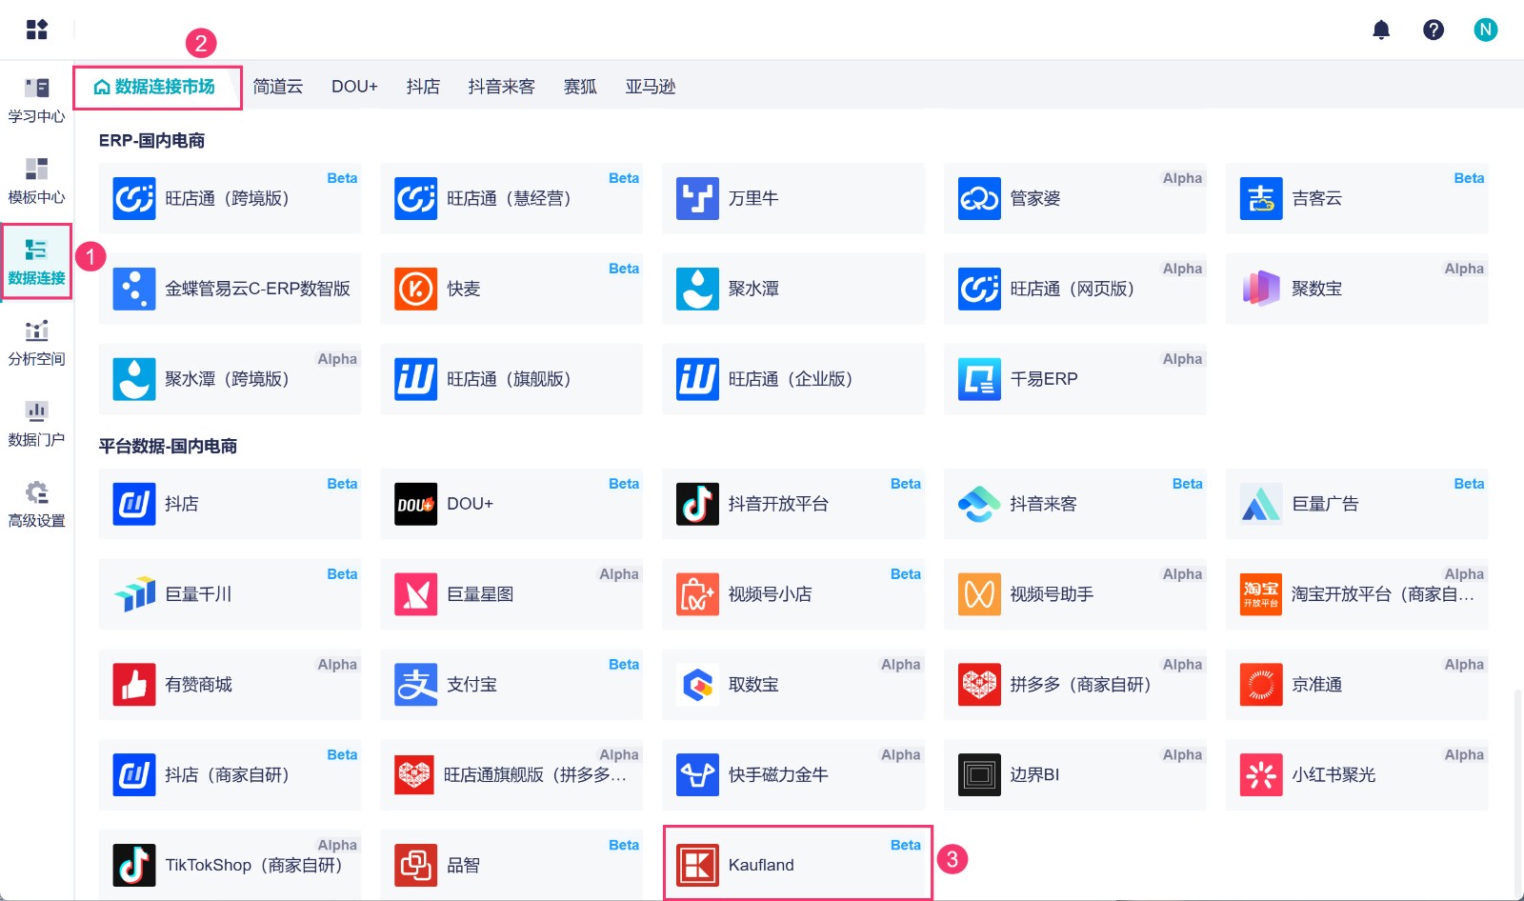Image resolution: width=1524 pixels, height=901 pixels.
Task: Click the 旺店通（跨境版）icon
Action: tap(134, 198)
